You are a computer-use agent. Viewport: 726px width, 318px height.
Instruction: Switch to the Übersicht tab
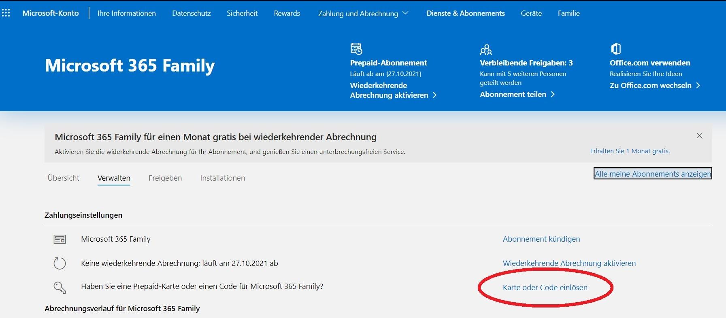tap(64, 178)
